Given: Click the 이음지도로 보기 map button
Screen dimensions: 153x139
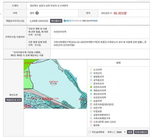Looking at the screenshot, I should 14,100.
